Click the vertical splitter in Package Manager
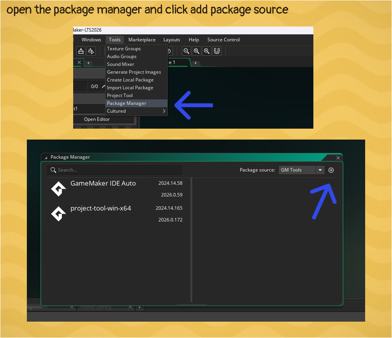Screen dimensions: 392x338 coord(191,240)
